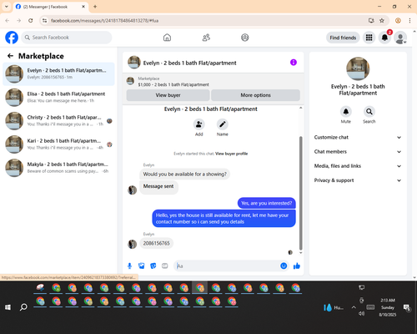
Task: Open the Friends icon in top navigation
Action: click(x=206, y=38)
